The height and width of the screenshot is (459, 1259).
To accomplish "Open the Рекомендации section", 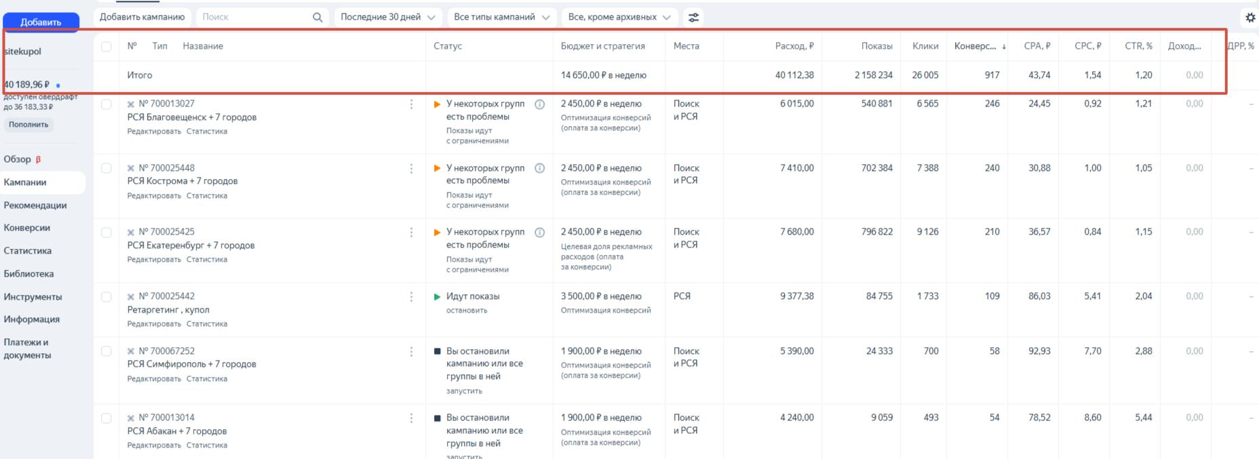I will click(x=35, y=205).
